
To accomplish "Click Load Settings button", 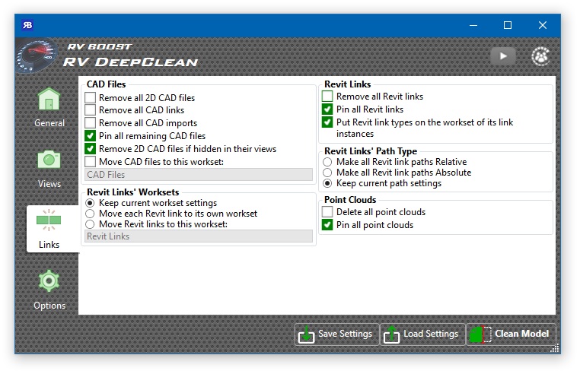I will coord(422,334).
